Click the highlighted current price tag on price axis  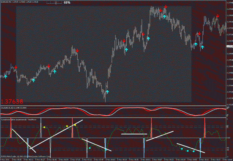click(230, 46)
